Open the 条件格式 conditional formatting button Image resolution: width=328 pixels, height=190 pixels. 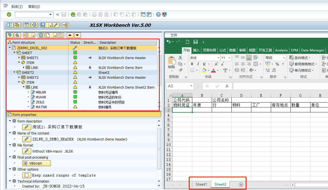tap(300, 58)
